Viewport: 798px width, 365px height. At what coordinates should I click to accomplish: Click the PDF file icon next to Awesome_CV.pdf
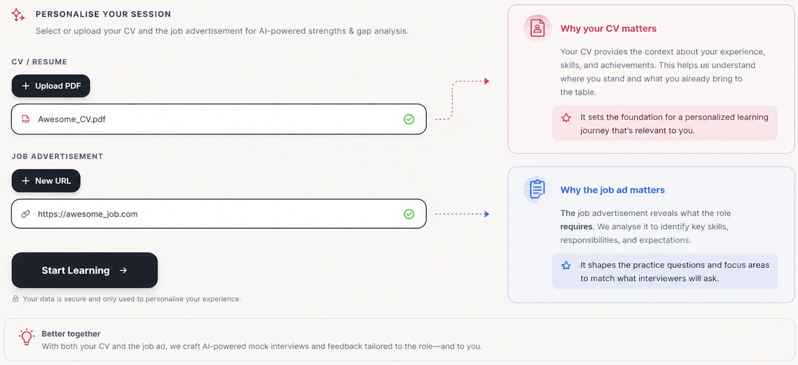26,119
